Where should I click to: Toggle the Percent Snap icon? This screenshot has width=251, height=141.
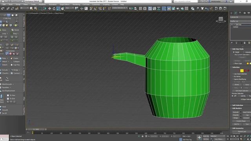point(100,9)
